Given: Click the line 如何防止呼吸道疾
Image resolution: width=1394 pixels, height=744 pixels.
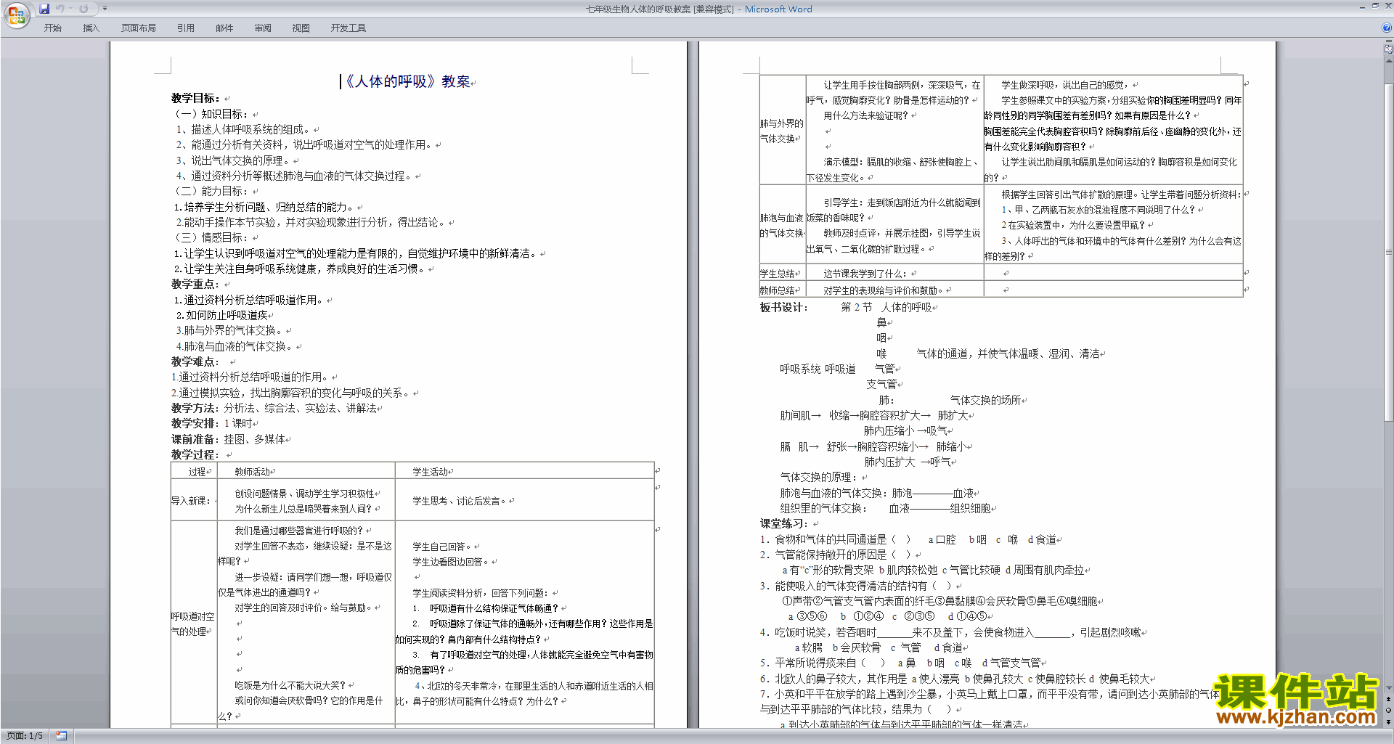Looking at the screenshot, I should tap(222, 315).
